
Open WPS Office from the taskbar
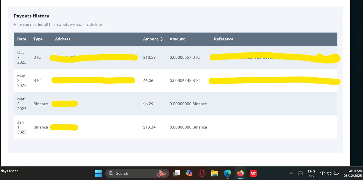[x=253, y=173]
